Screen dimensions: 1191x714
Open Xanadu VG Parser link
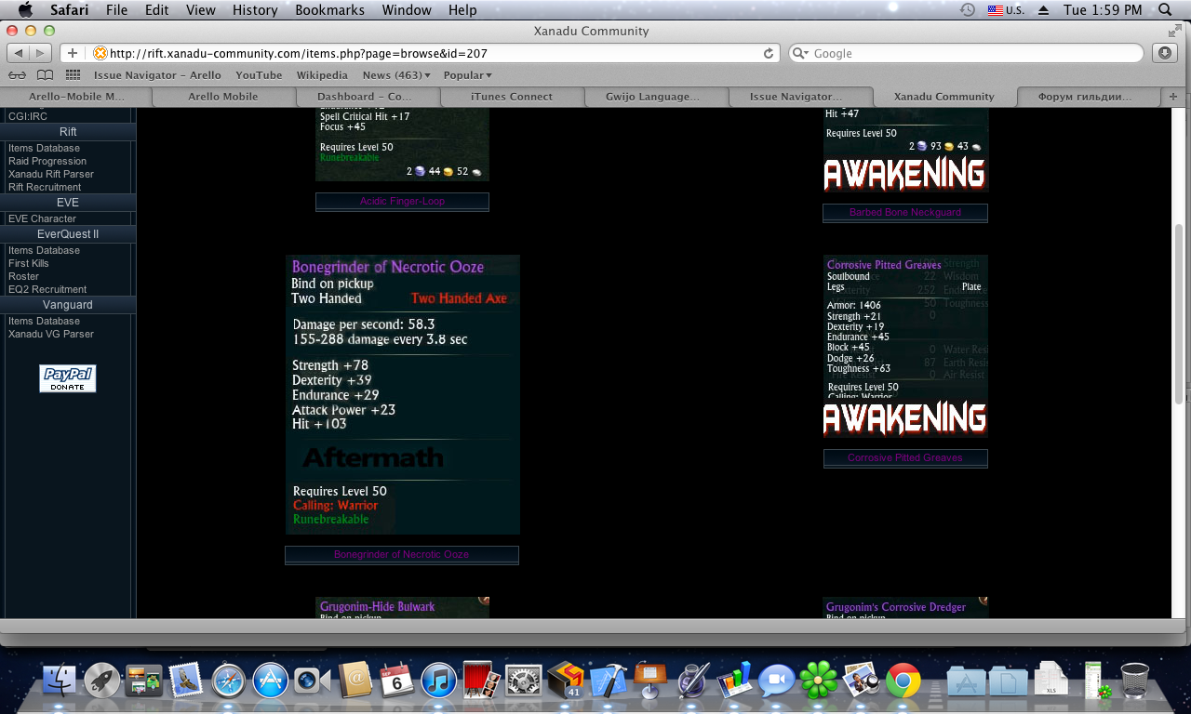coord(51,334)
